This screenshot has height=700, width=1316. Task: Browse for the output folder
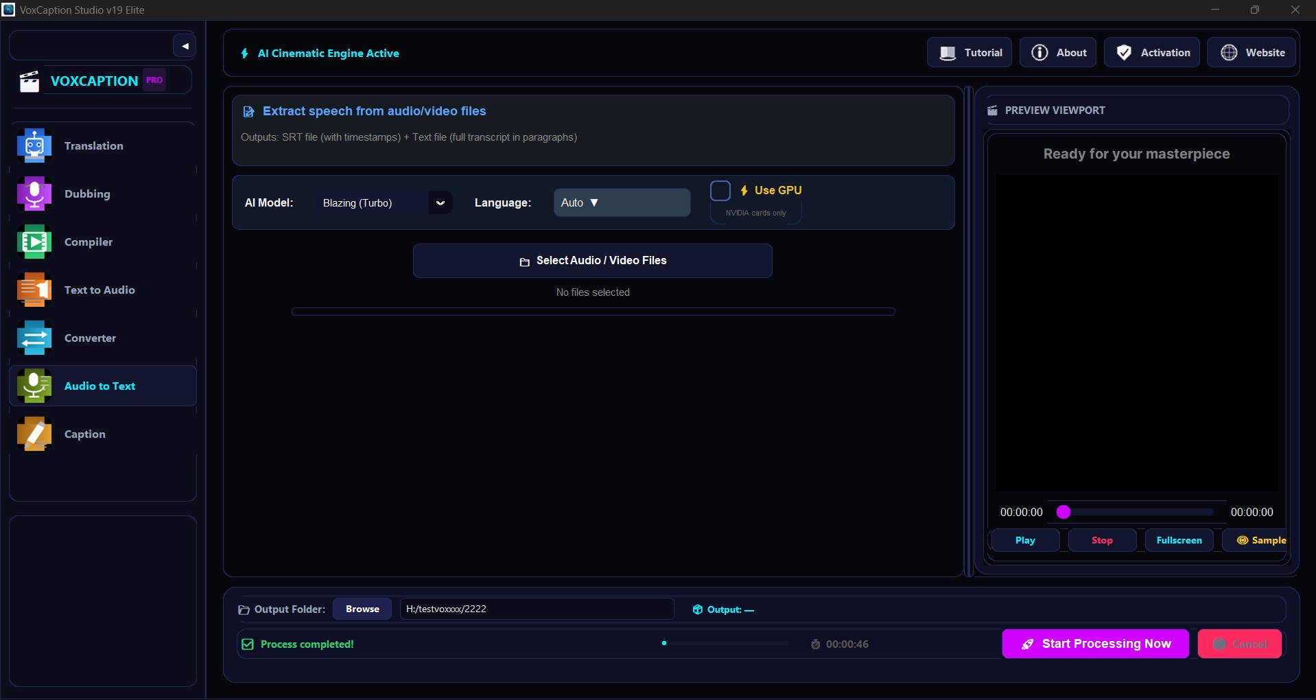[x=362, y=609]
